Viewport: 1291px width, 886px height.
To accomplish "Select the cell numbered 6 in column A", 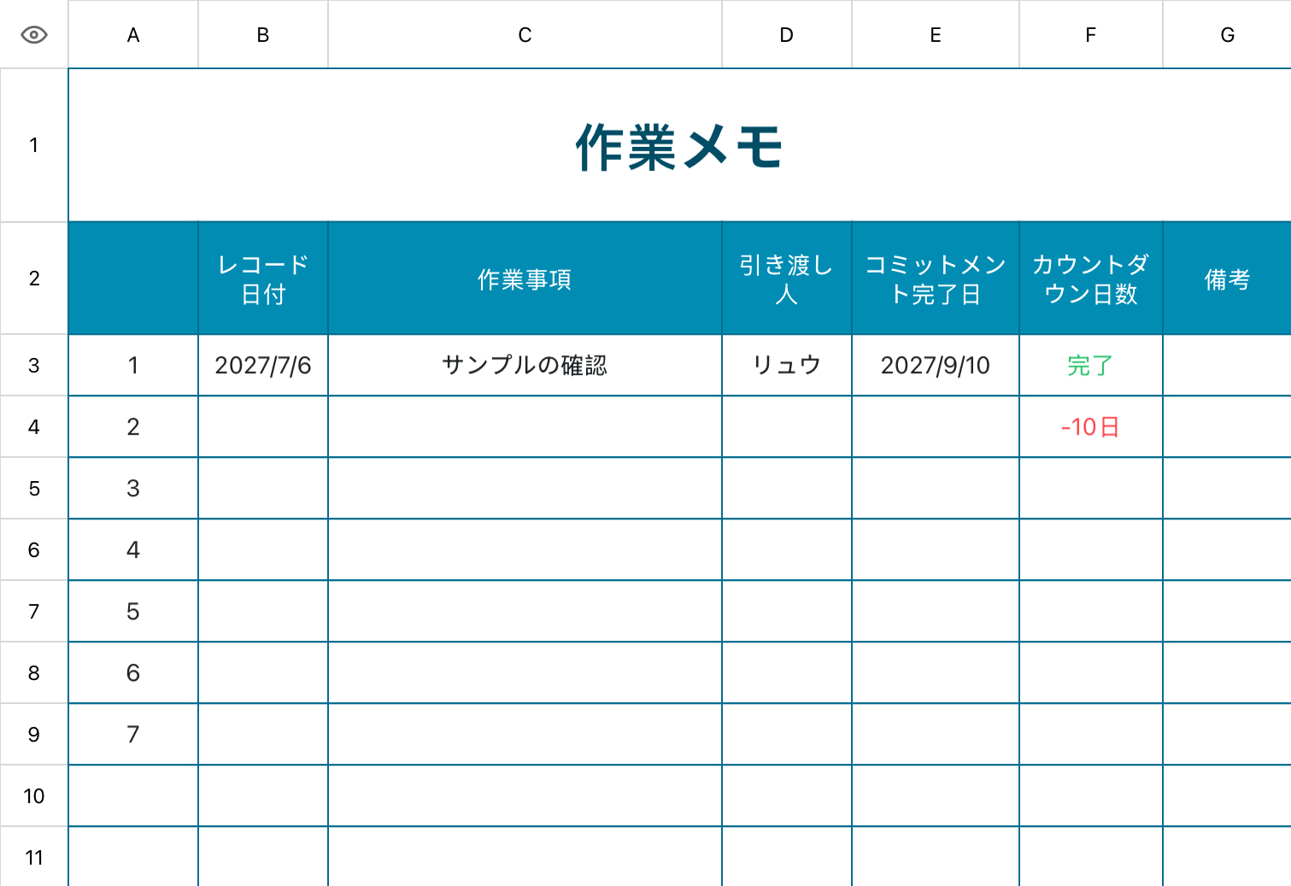I will (133, 673).
